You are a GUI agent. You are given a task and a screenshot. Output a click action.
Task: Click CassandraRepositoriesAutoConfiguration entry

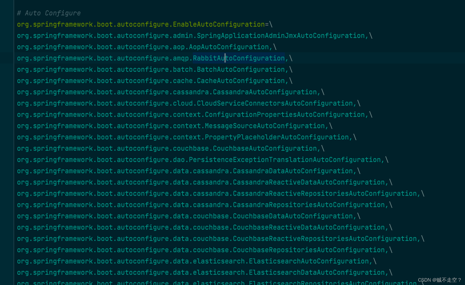point(205,205)
